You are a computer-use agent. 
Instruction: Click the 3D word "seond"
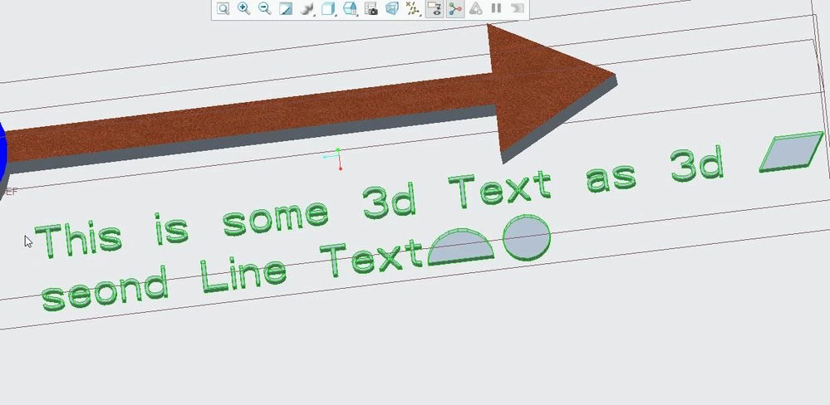coord(105,289)
